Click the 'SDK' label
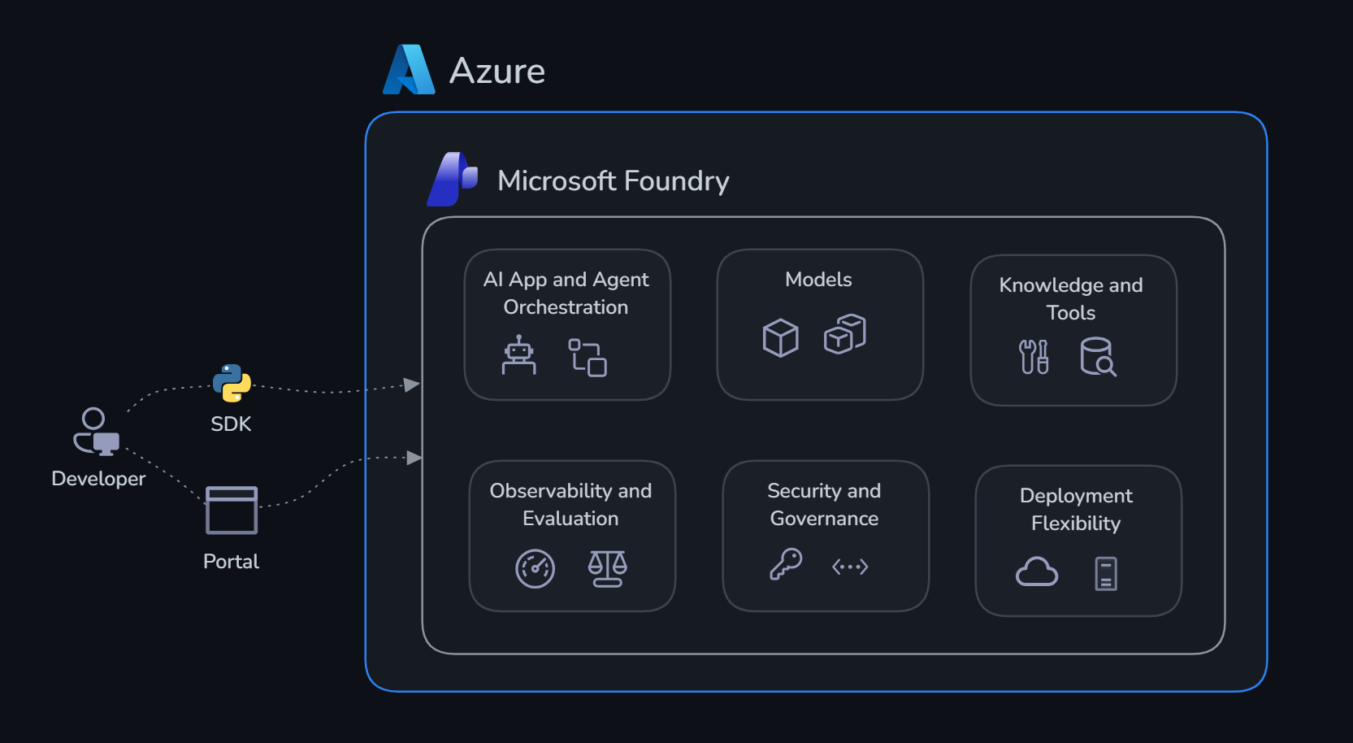 (231, 424)
